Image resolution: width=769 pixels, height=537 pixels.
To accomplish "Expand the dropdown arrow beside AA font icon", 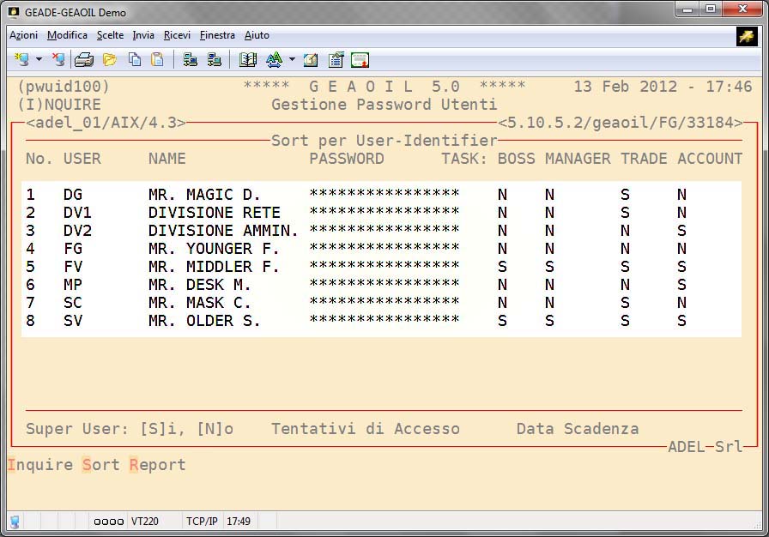I will click(x=292, y=60).
